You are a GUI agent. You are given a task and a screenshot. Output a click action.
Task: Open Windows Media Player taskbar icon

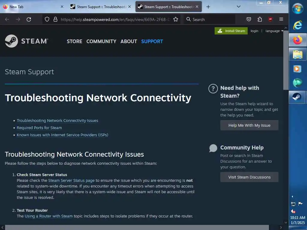click(297, 69)
